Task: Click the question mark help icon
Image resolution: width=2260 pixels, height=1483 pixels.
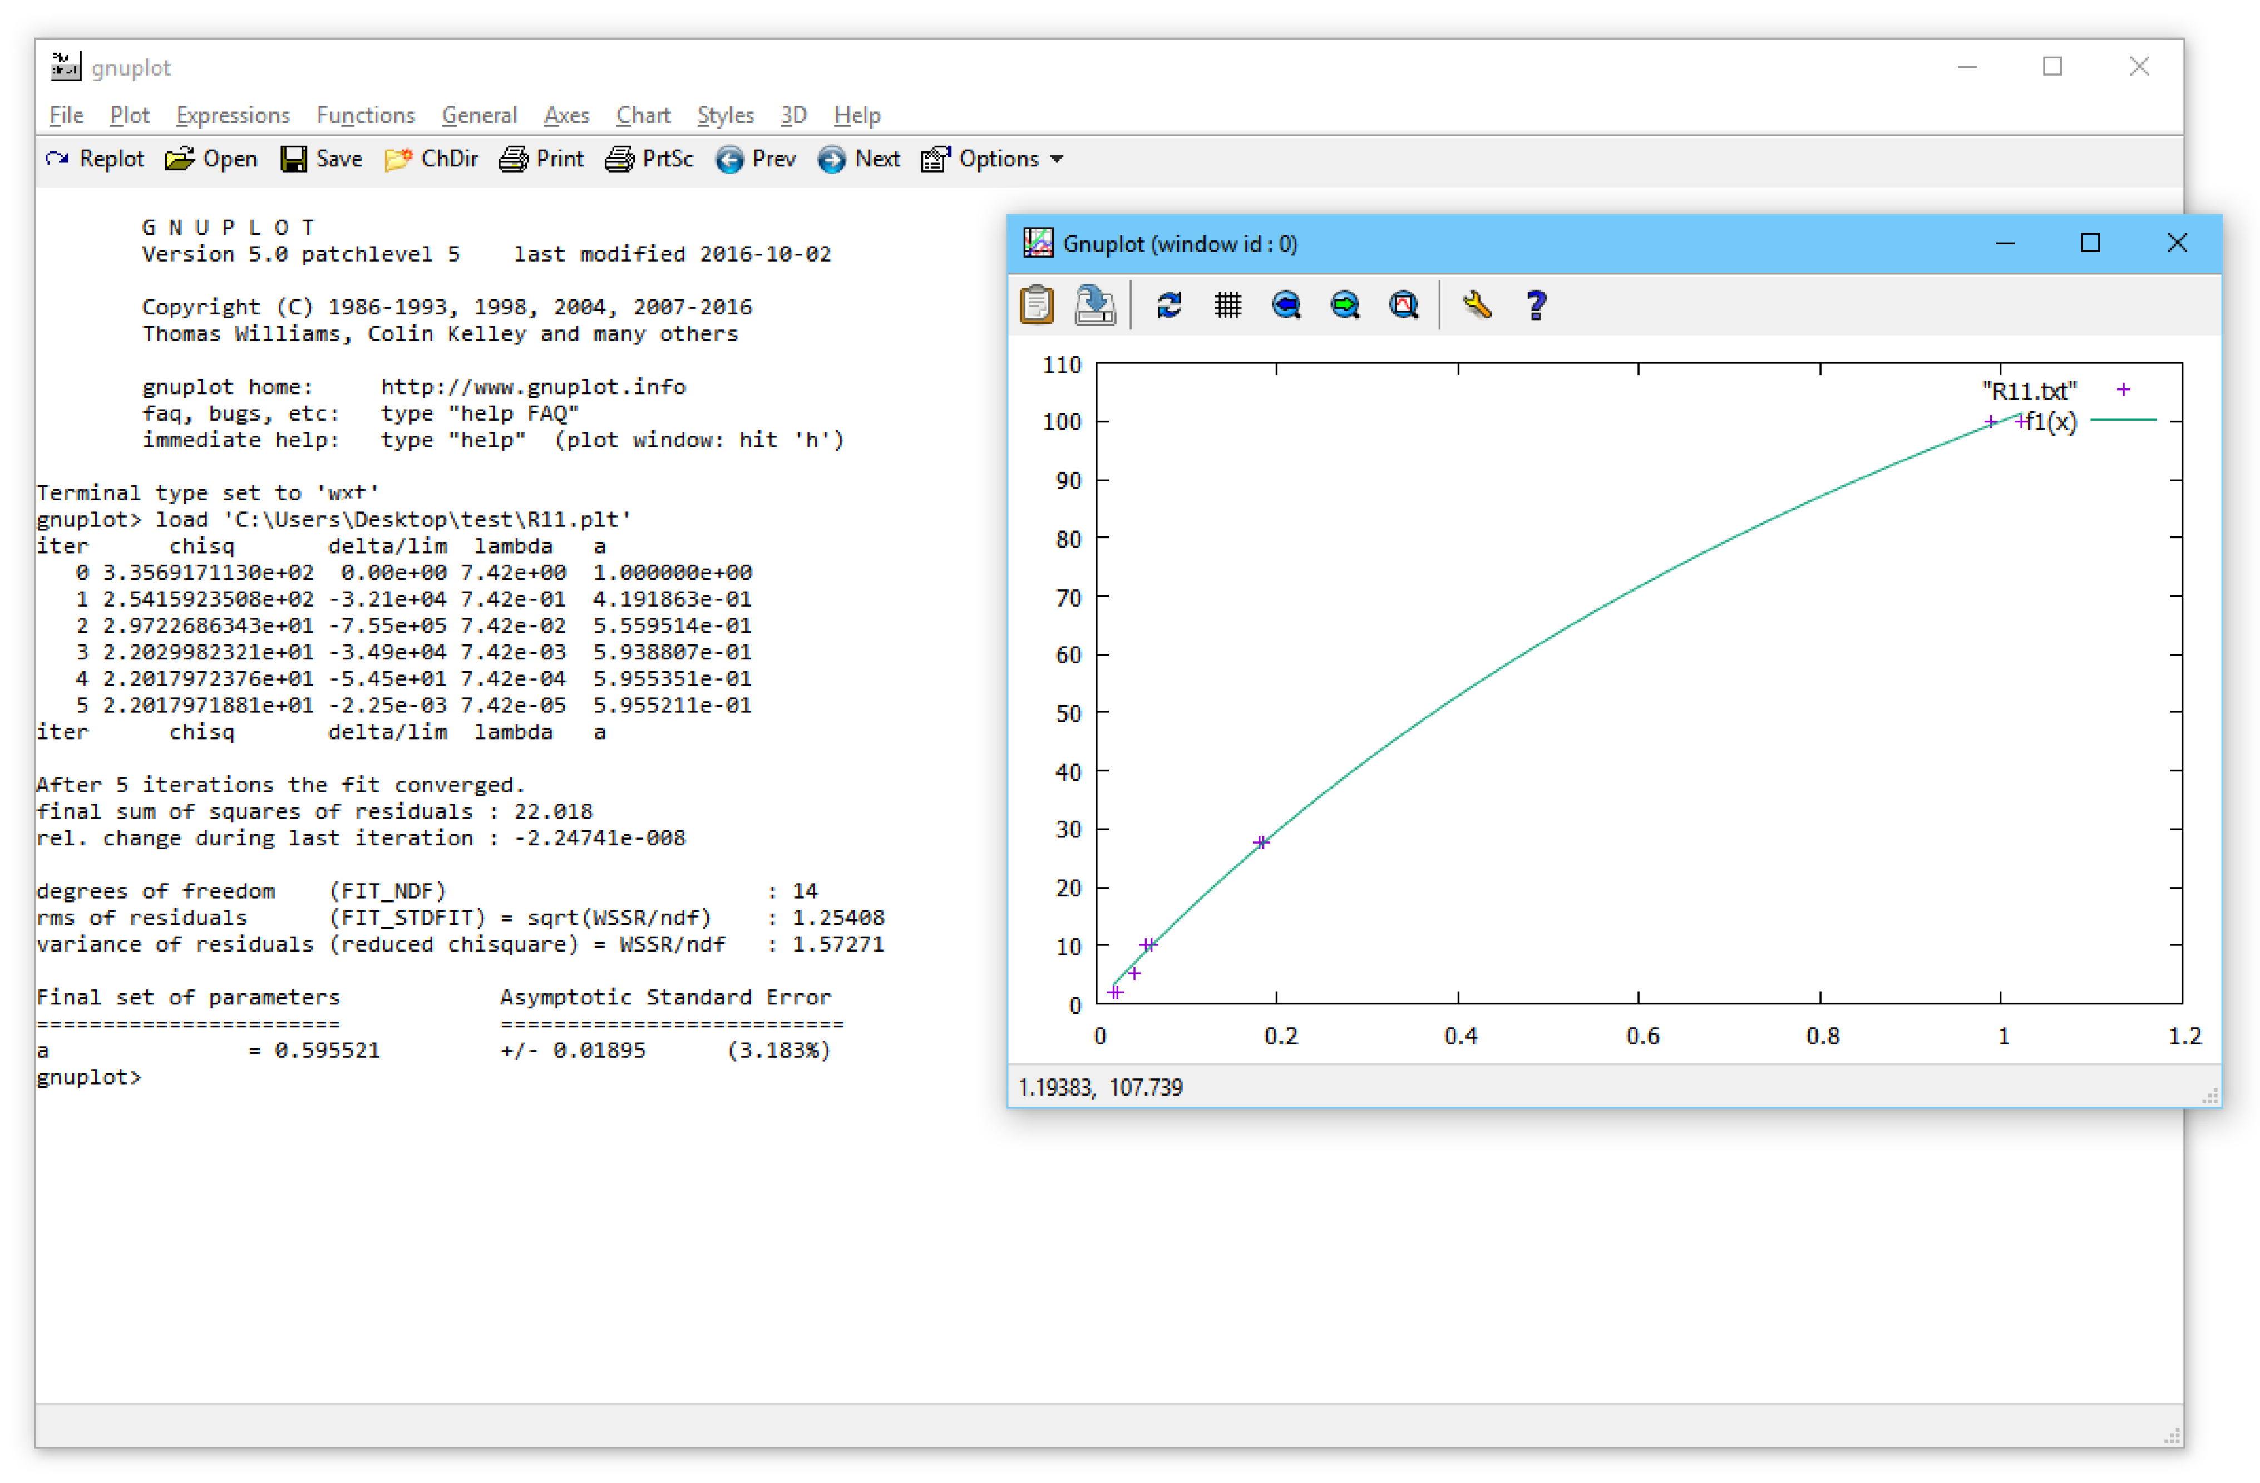Action: (x=1536, y=305)
